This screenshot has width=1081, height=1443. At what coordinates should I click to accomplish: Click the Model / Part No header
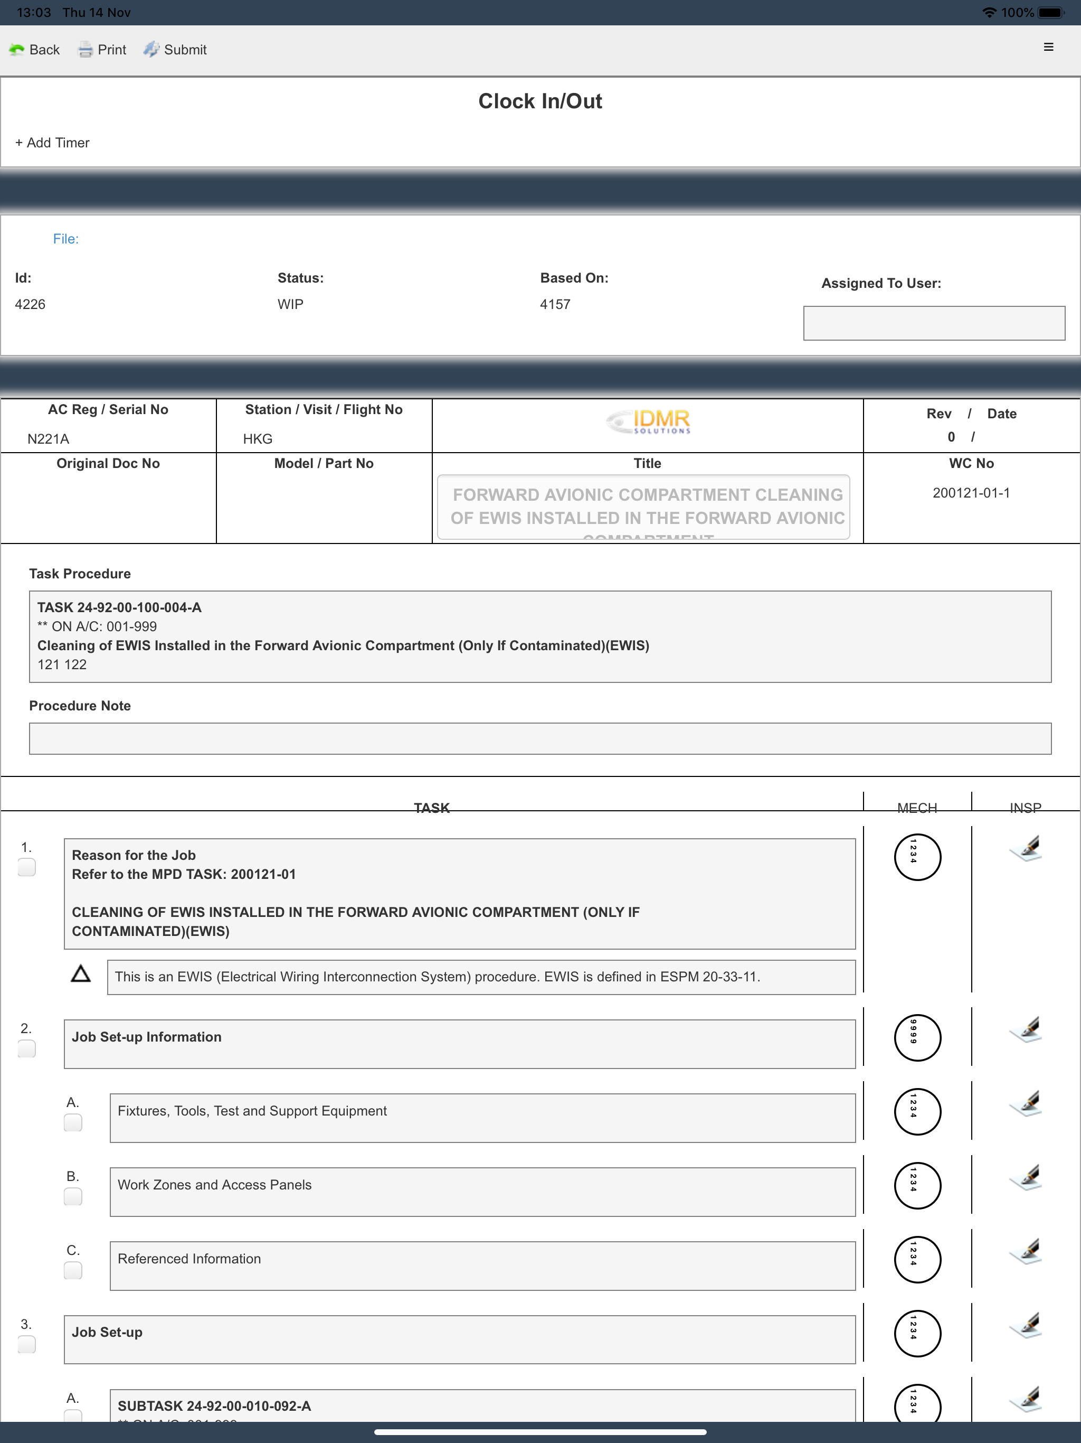[x=324, y=463]
